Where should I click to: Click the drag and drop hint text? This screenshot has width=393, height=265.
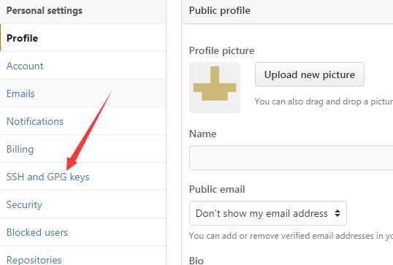pyautogui.click(x=324, y=101)
